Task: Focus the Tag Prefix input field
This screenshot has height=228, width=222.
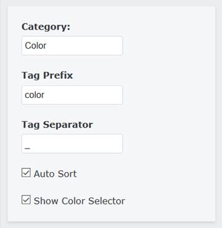Action: click(72, 95)
